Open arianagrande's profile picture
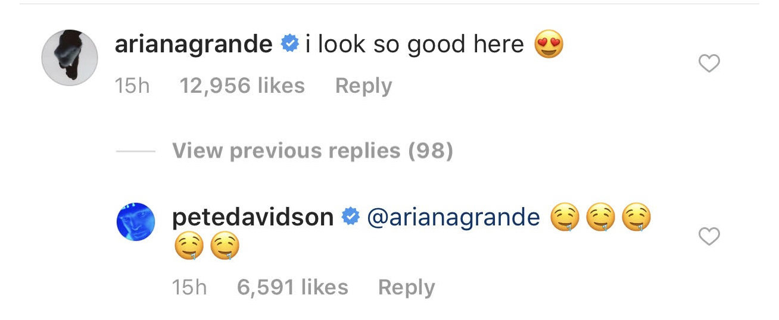The width and height of the screenshot is (779, 320). [x=70, y=58]
